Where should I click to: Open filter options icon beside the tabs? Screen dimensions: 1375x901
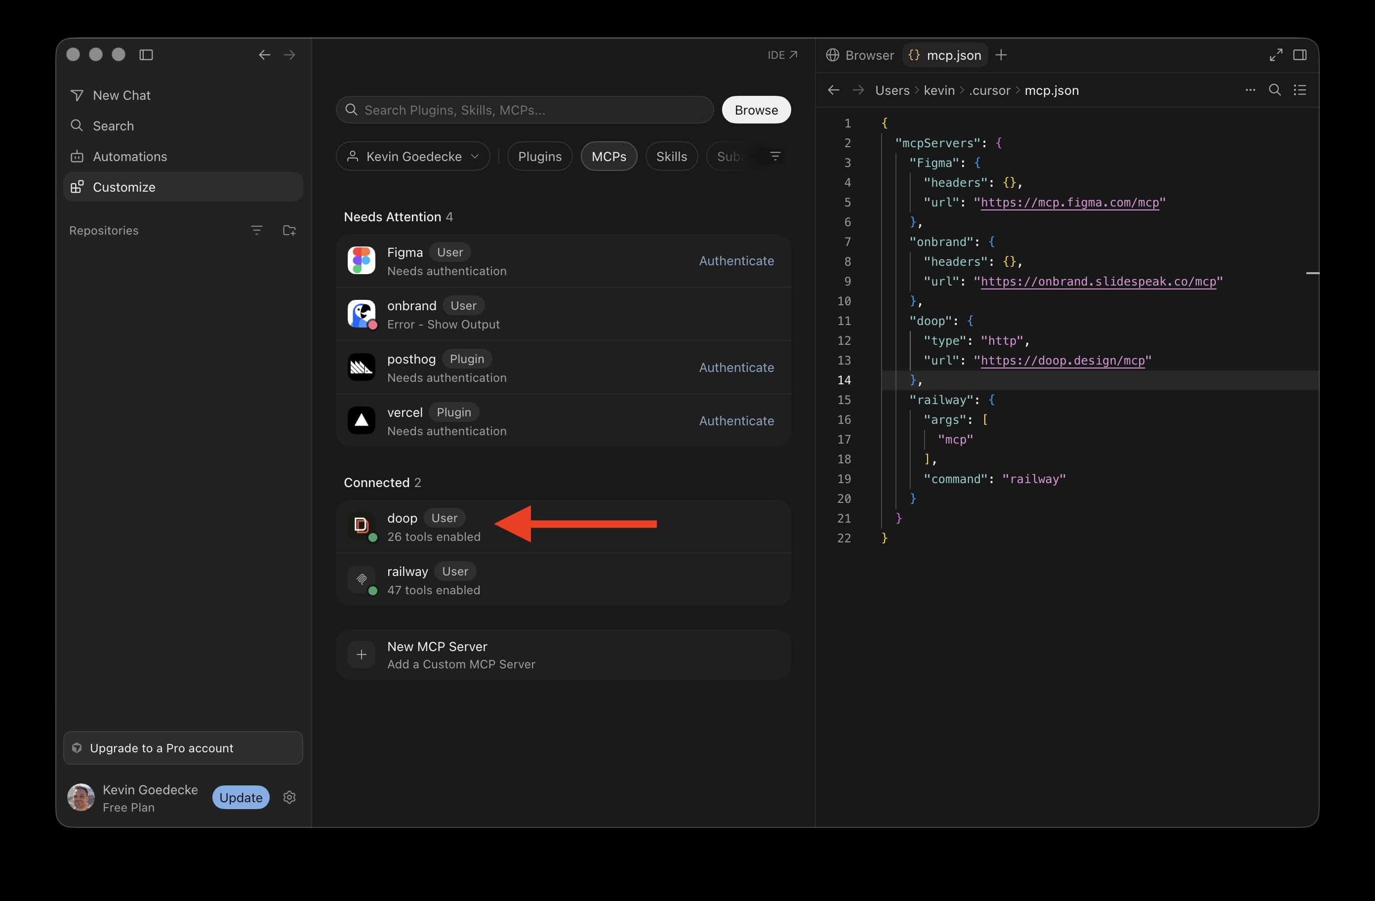pos(775,157)
